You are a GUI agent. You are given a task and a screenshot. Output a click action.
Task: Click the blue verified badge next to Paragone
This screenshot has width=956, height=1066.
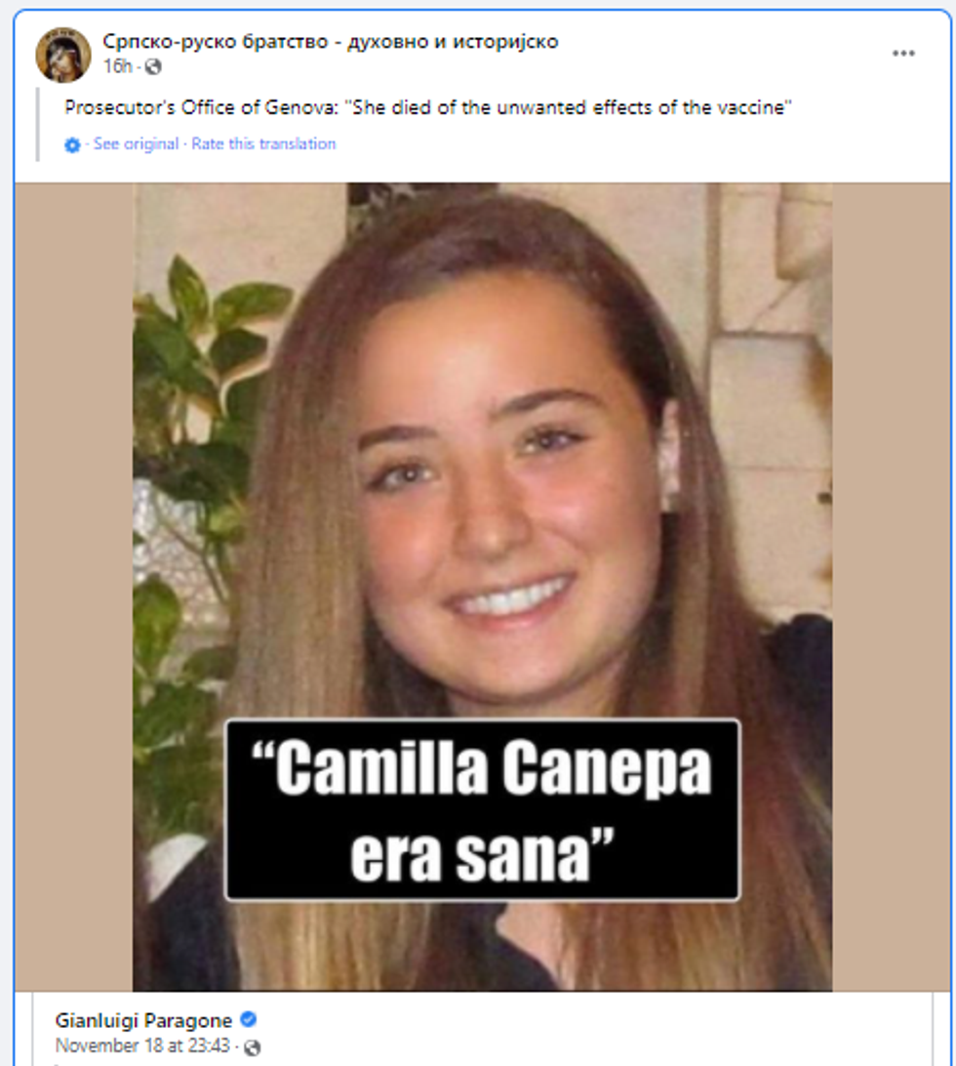tap(249, 1019)
